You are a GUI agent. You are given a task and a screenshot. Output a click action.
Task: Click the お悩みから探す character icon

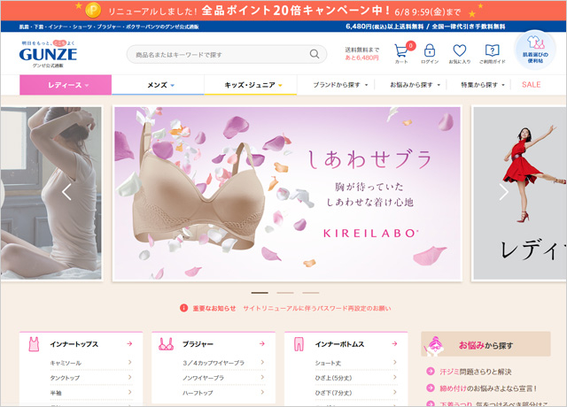click(435, 345)
